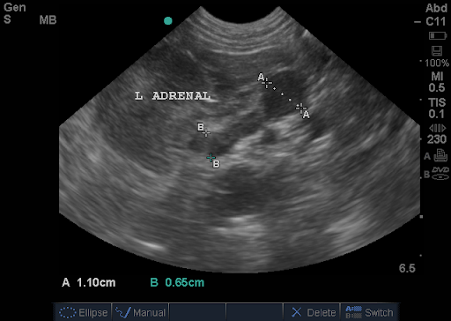Screen dimensions: 451x321
Task: Click the Abd exam type label
Action: tap(436, 8)
